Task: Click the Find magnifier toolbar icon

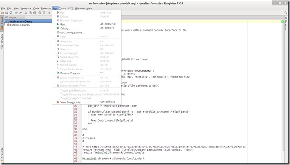Action: coord(40,13)
